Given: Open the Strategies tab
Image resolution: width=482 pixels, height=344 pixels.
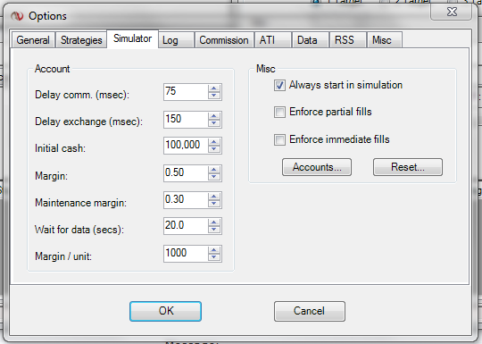Looking at the screenshot, I should (81, 40).
